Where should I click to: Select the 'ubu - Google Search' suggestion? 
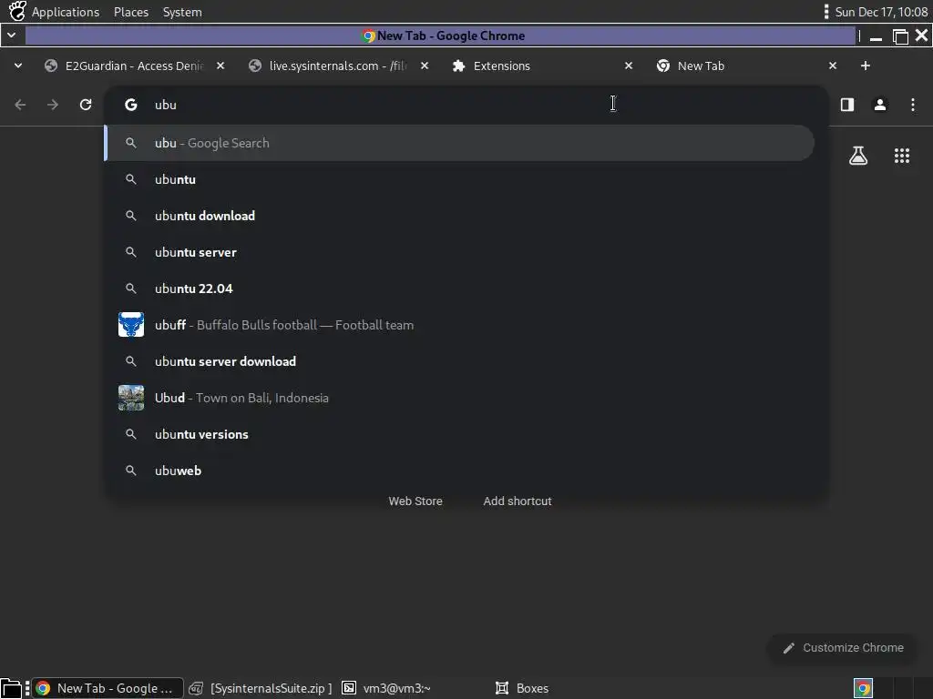(x=459, y=143)
